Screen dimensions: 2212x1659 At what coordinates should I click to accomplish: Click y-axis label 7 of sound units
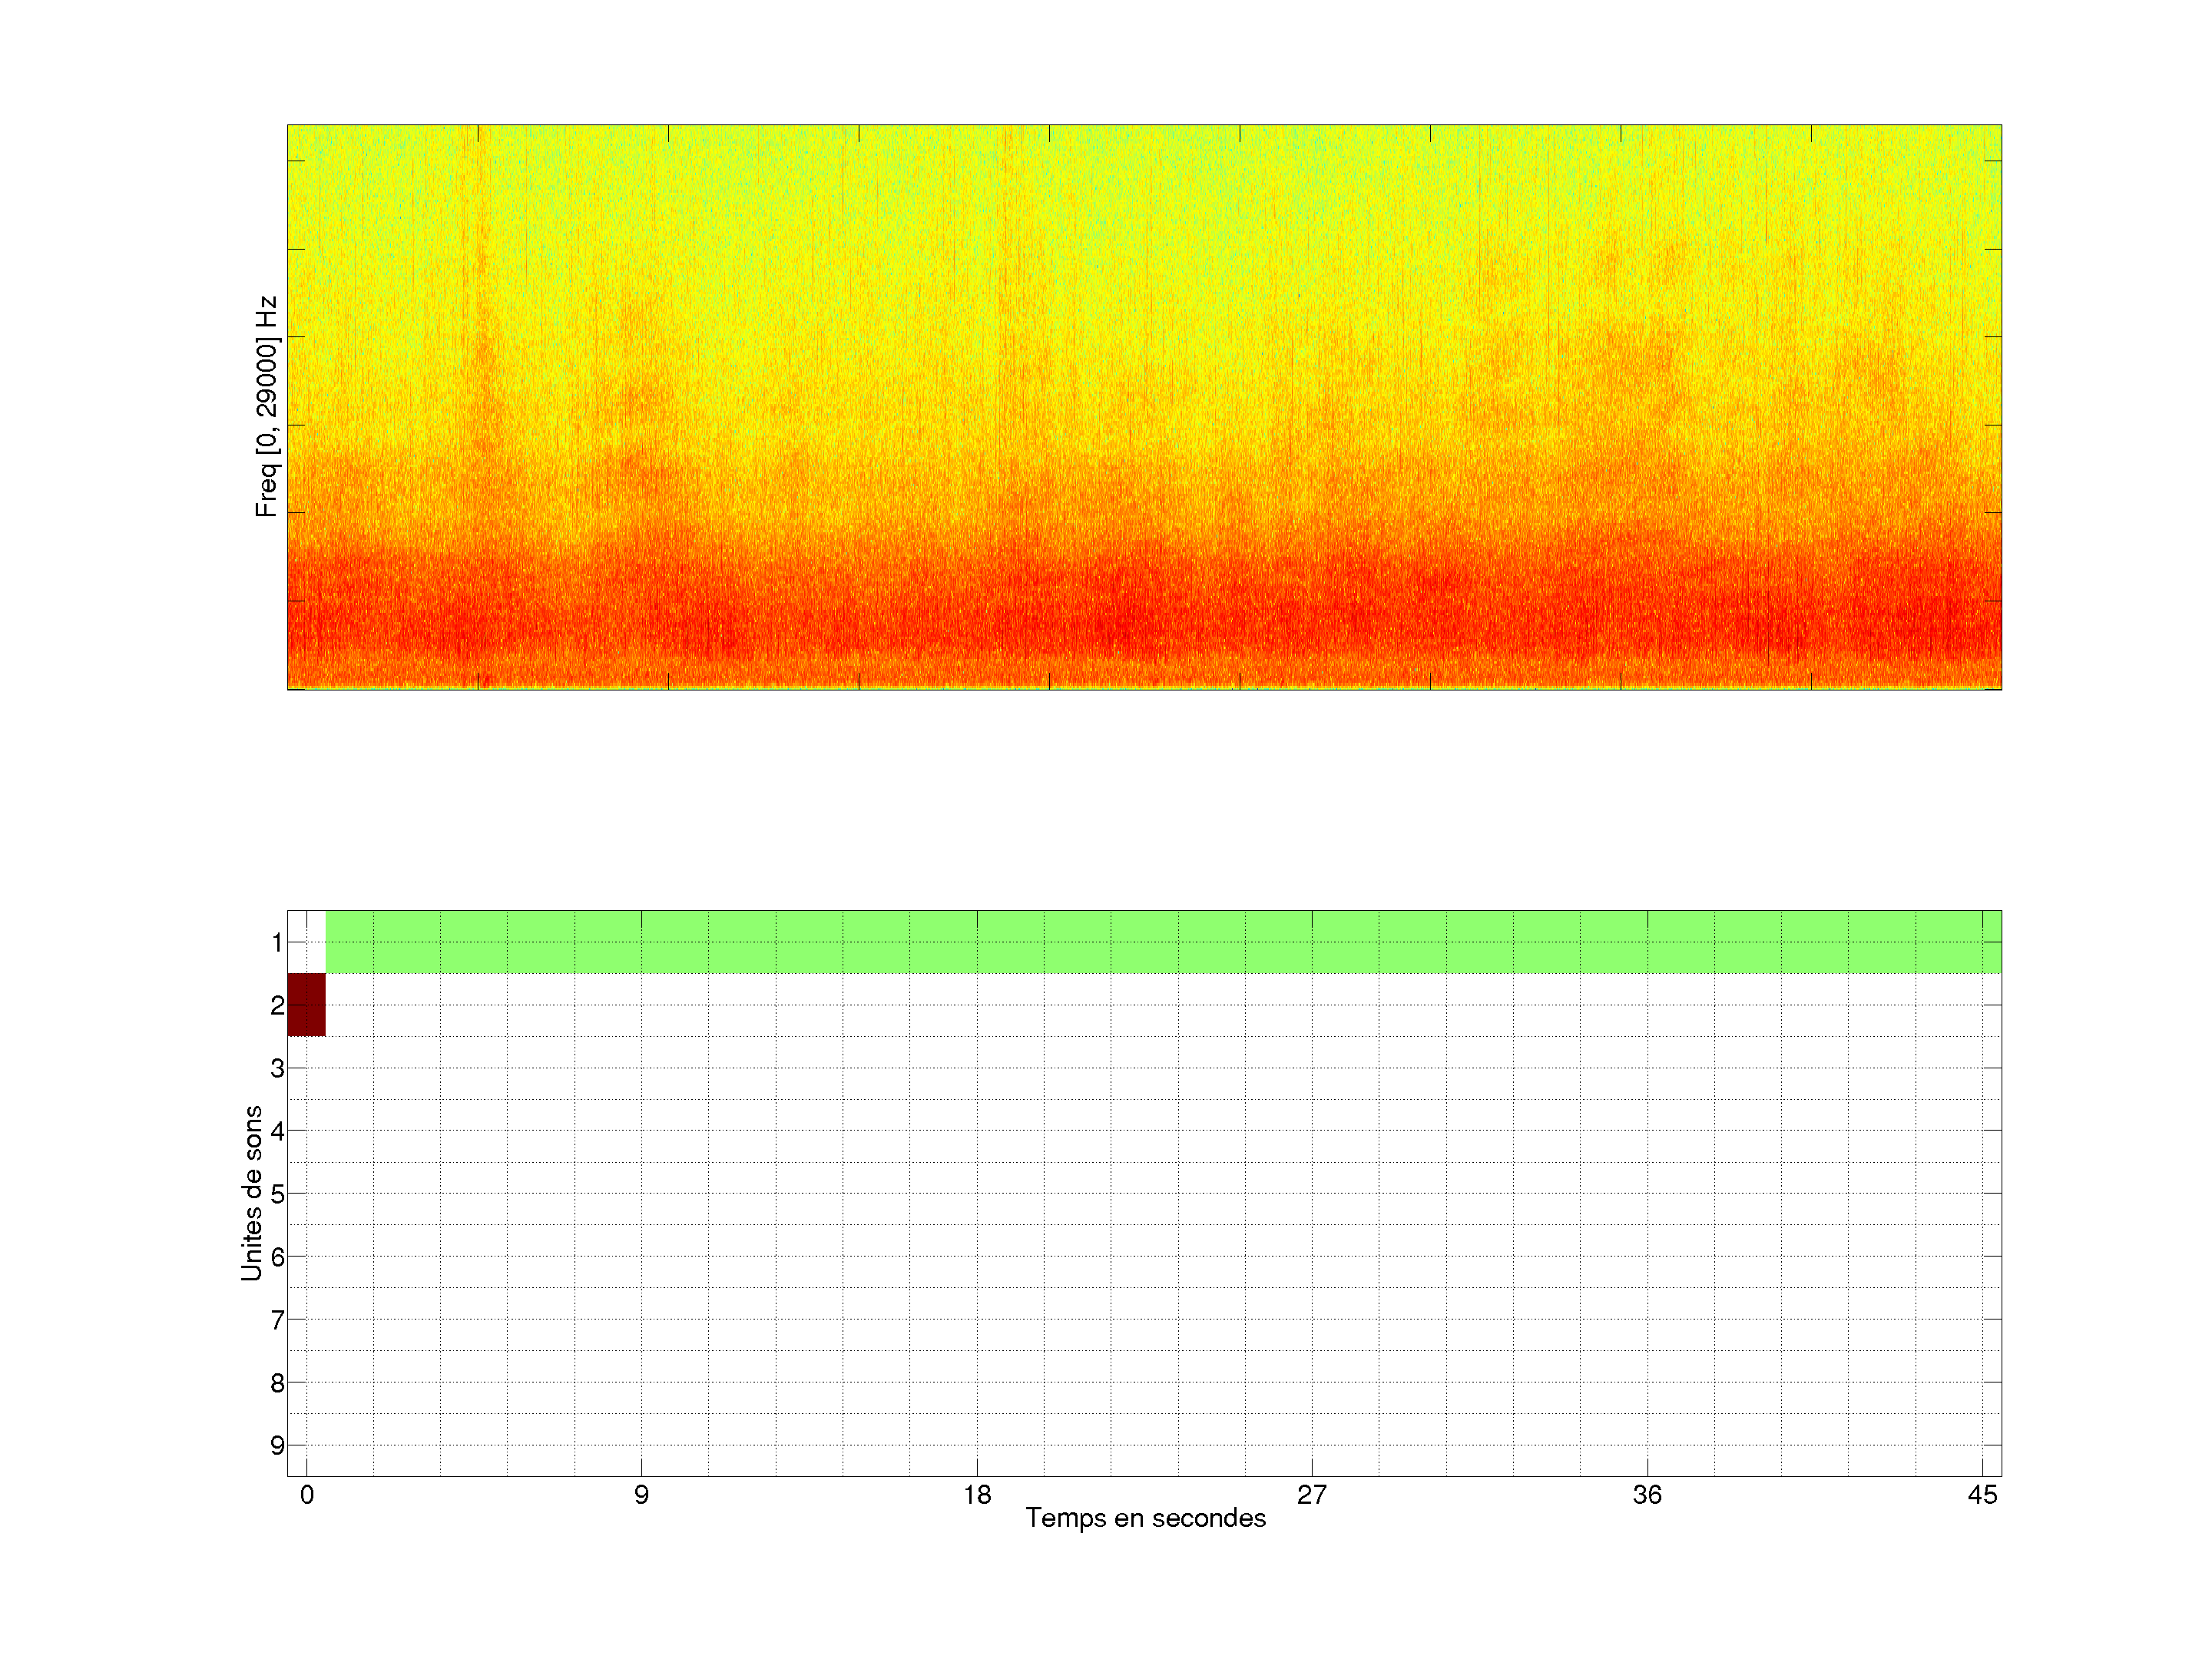pyautogui.click(x=277, y=1320)
